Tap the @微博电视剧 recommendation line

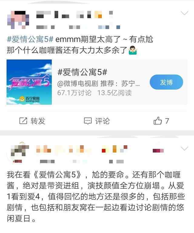coord(99,84)
